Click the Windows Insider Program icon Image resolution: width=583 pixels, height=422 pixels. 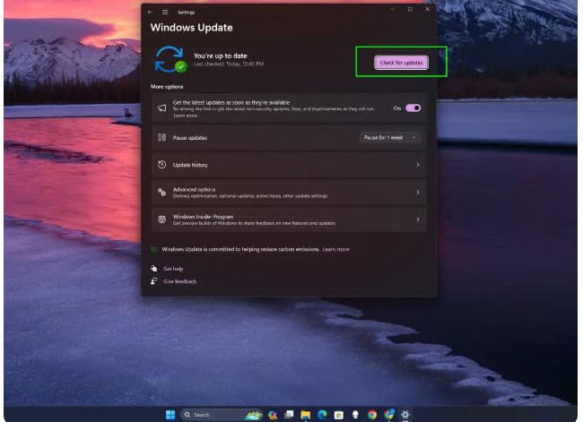pyautogui.click(x=162, y=220)
